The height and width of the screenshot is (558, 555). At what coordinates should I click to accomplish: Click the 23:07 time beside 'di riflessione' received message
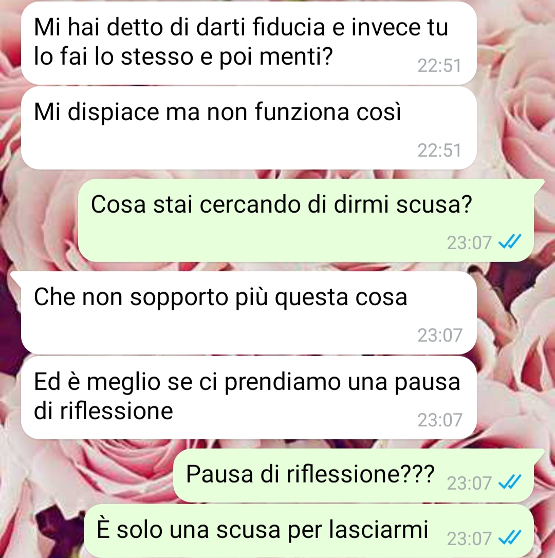(440, 420)
